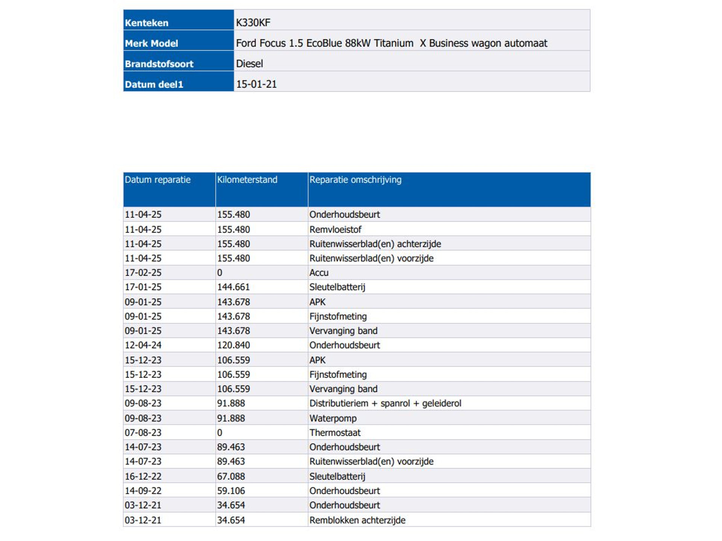Select the 59.106 kilometer reading
The image size is (722, 541).
point(231,491)
